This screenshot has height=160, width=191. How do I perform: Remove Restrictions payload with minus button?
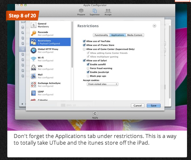click(x=154, y=26)
